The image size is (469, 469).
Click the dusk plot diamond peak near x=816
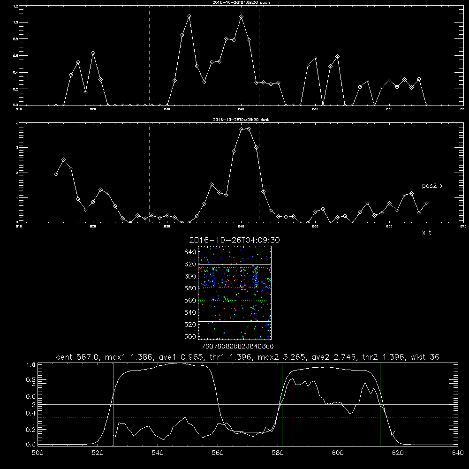[x=63, y=160]
